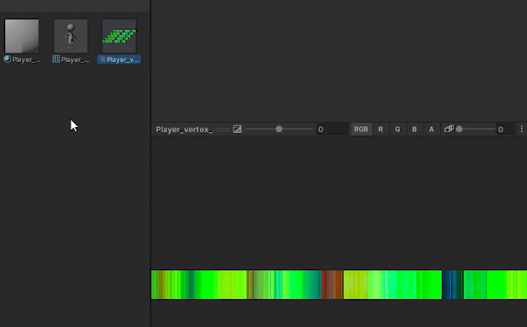This screenshot has height=327, width=527.
Task: Toggle the RGB channel view
Action: (361, 129)
